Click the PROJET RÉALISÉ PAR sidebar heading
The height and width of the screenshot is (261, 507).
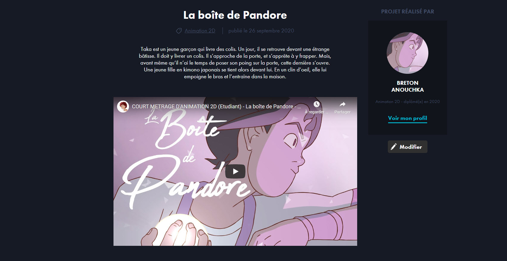click(408, 12)
